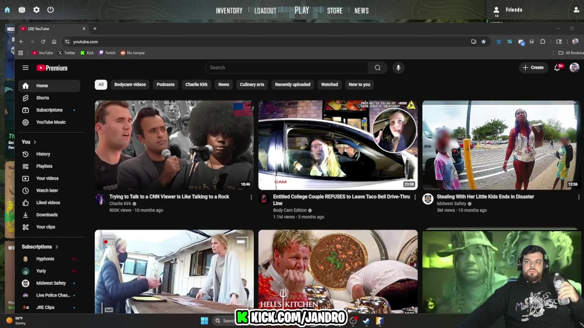
Task: Click Body Cam Edition channel name
Action: point(290,210)
